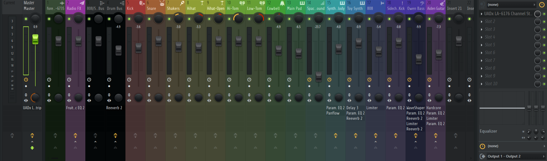Click the bus routing icon on Drum Bus
Viewport: 547px width, 161px height.
pos(122,3)
